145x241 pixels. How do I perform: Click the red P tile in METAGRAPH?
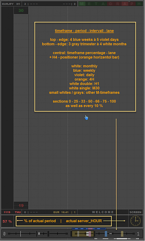(x=132, y=4)
